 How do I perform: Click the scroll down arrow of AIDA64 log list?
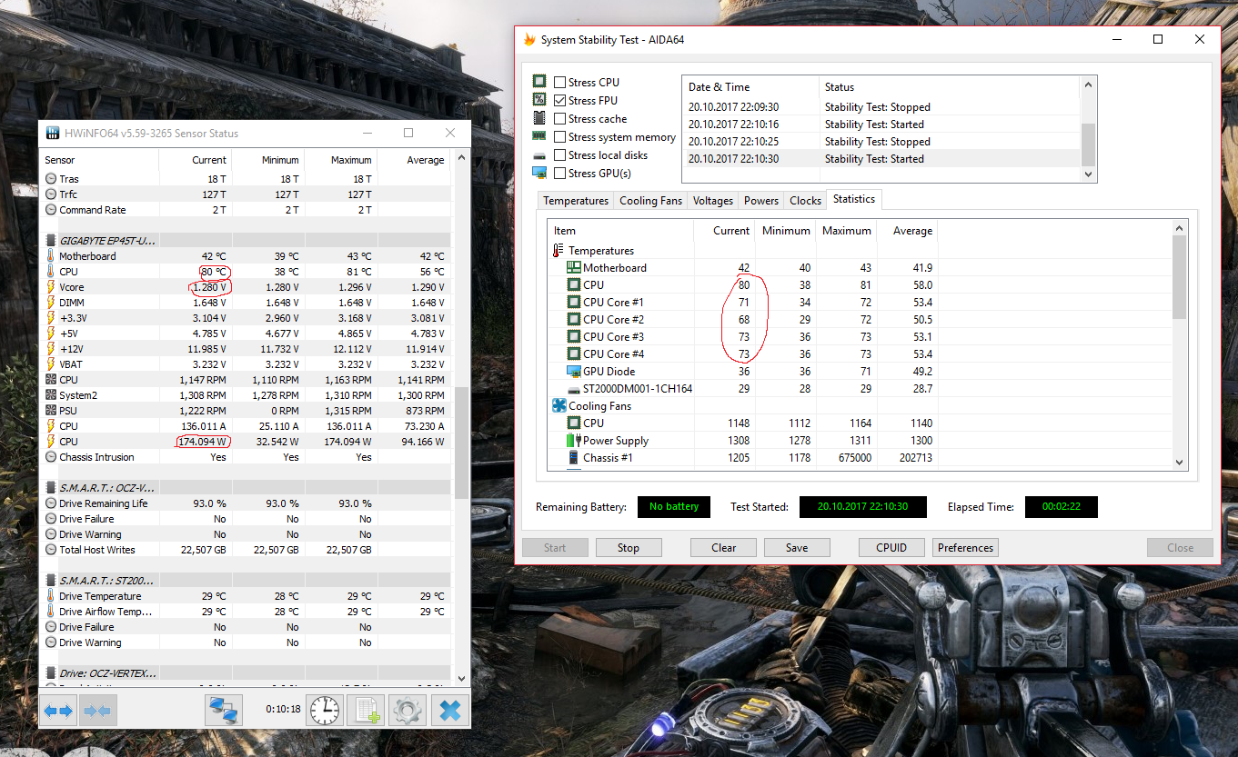pyautogui.click(x=1089, y=173)
